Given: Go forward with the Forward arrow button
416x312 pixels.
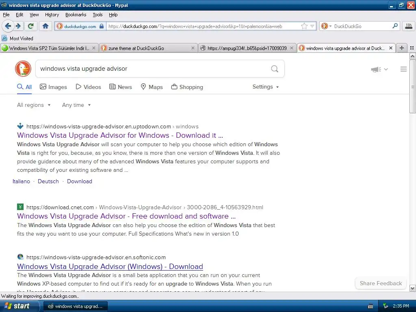Looking at the screenshot, I should (18, 26).
